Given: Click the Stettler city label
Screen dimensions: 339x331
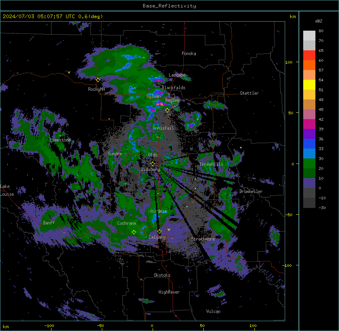Looking at the screenshot, I should (x=249, y=93).
